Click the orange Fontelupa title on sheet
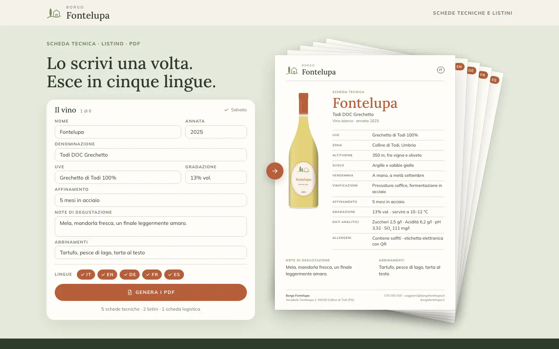 click(x=365, y=103)
